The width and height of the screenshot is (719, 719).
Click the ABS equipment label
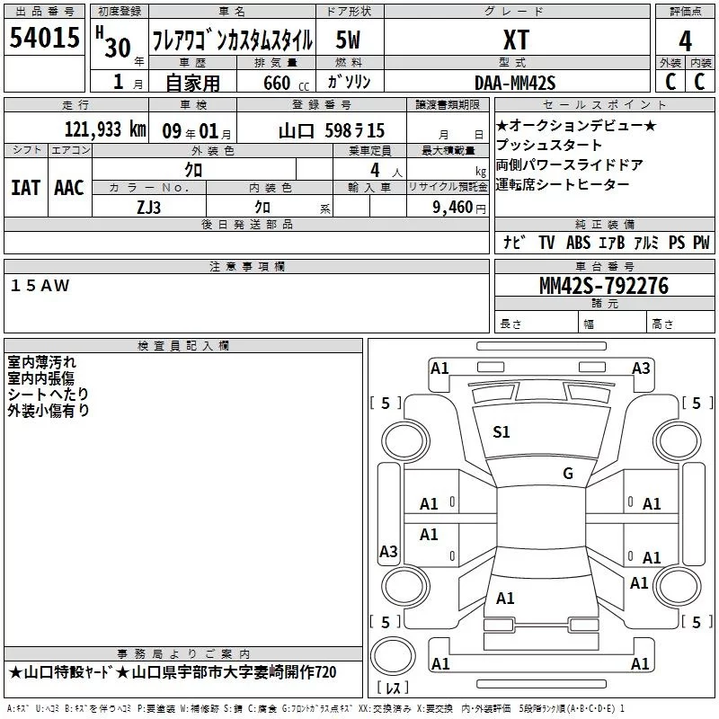[x=578, y=243]
